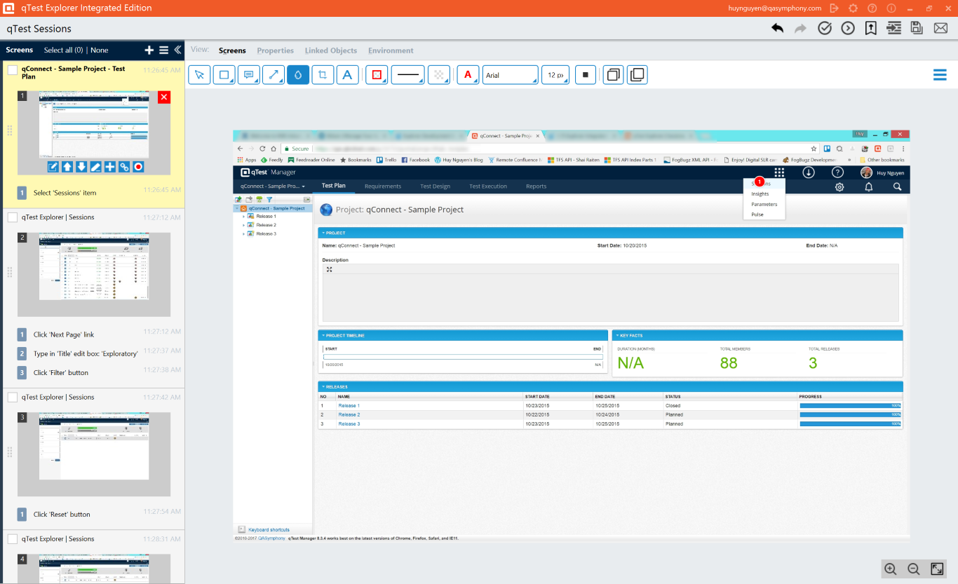The height and width of the screenshot is (584, 958).
Task: Open the Linked Objects tab
Action: coord(331,50)
